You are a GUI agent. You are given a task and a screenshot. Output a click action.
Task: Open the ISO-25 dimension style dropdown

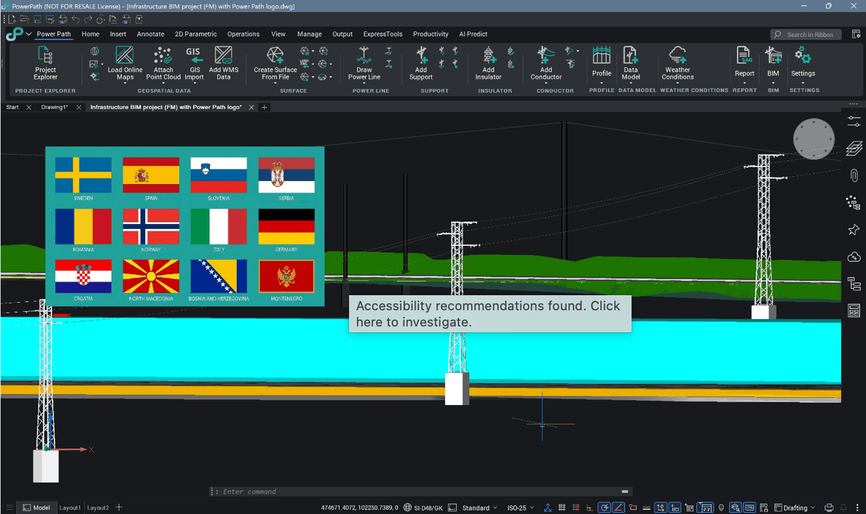(520, 508)
